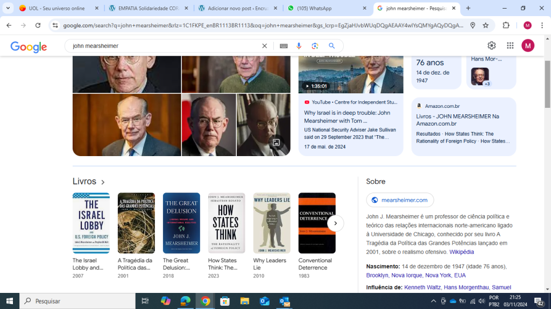Show hidden system tray icons
This screenshot has width=551, height=309.
click(433, 301)
